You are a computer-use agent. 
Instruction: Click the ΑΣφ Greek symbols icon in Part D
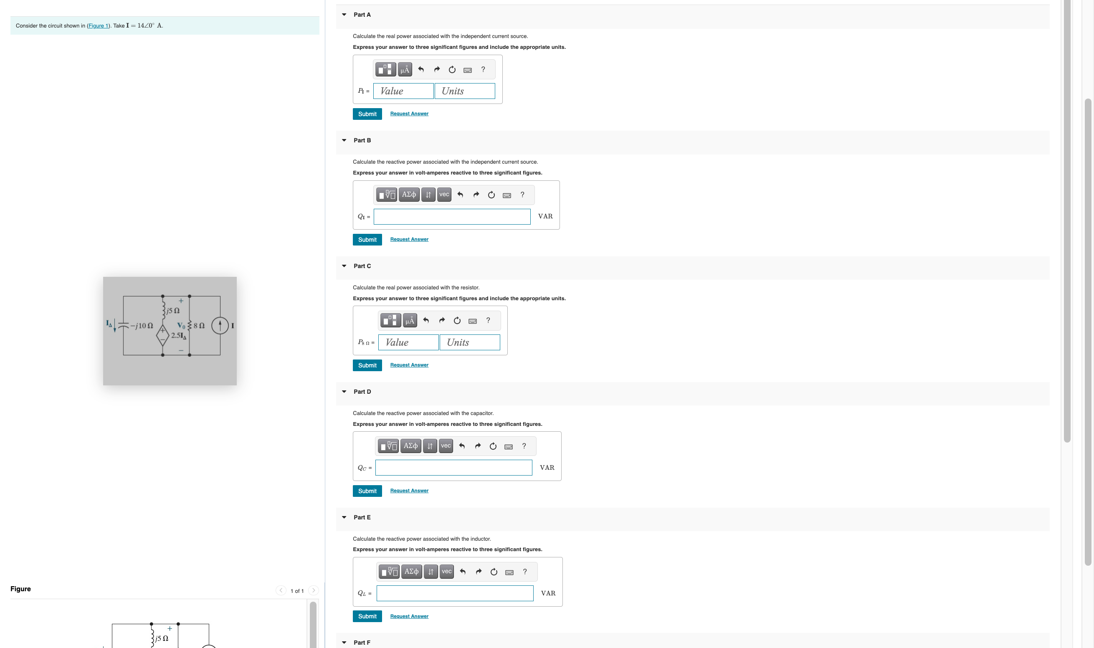411,446
